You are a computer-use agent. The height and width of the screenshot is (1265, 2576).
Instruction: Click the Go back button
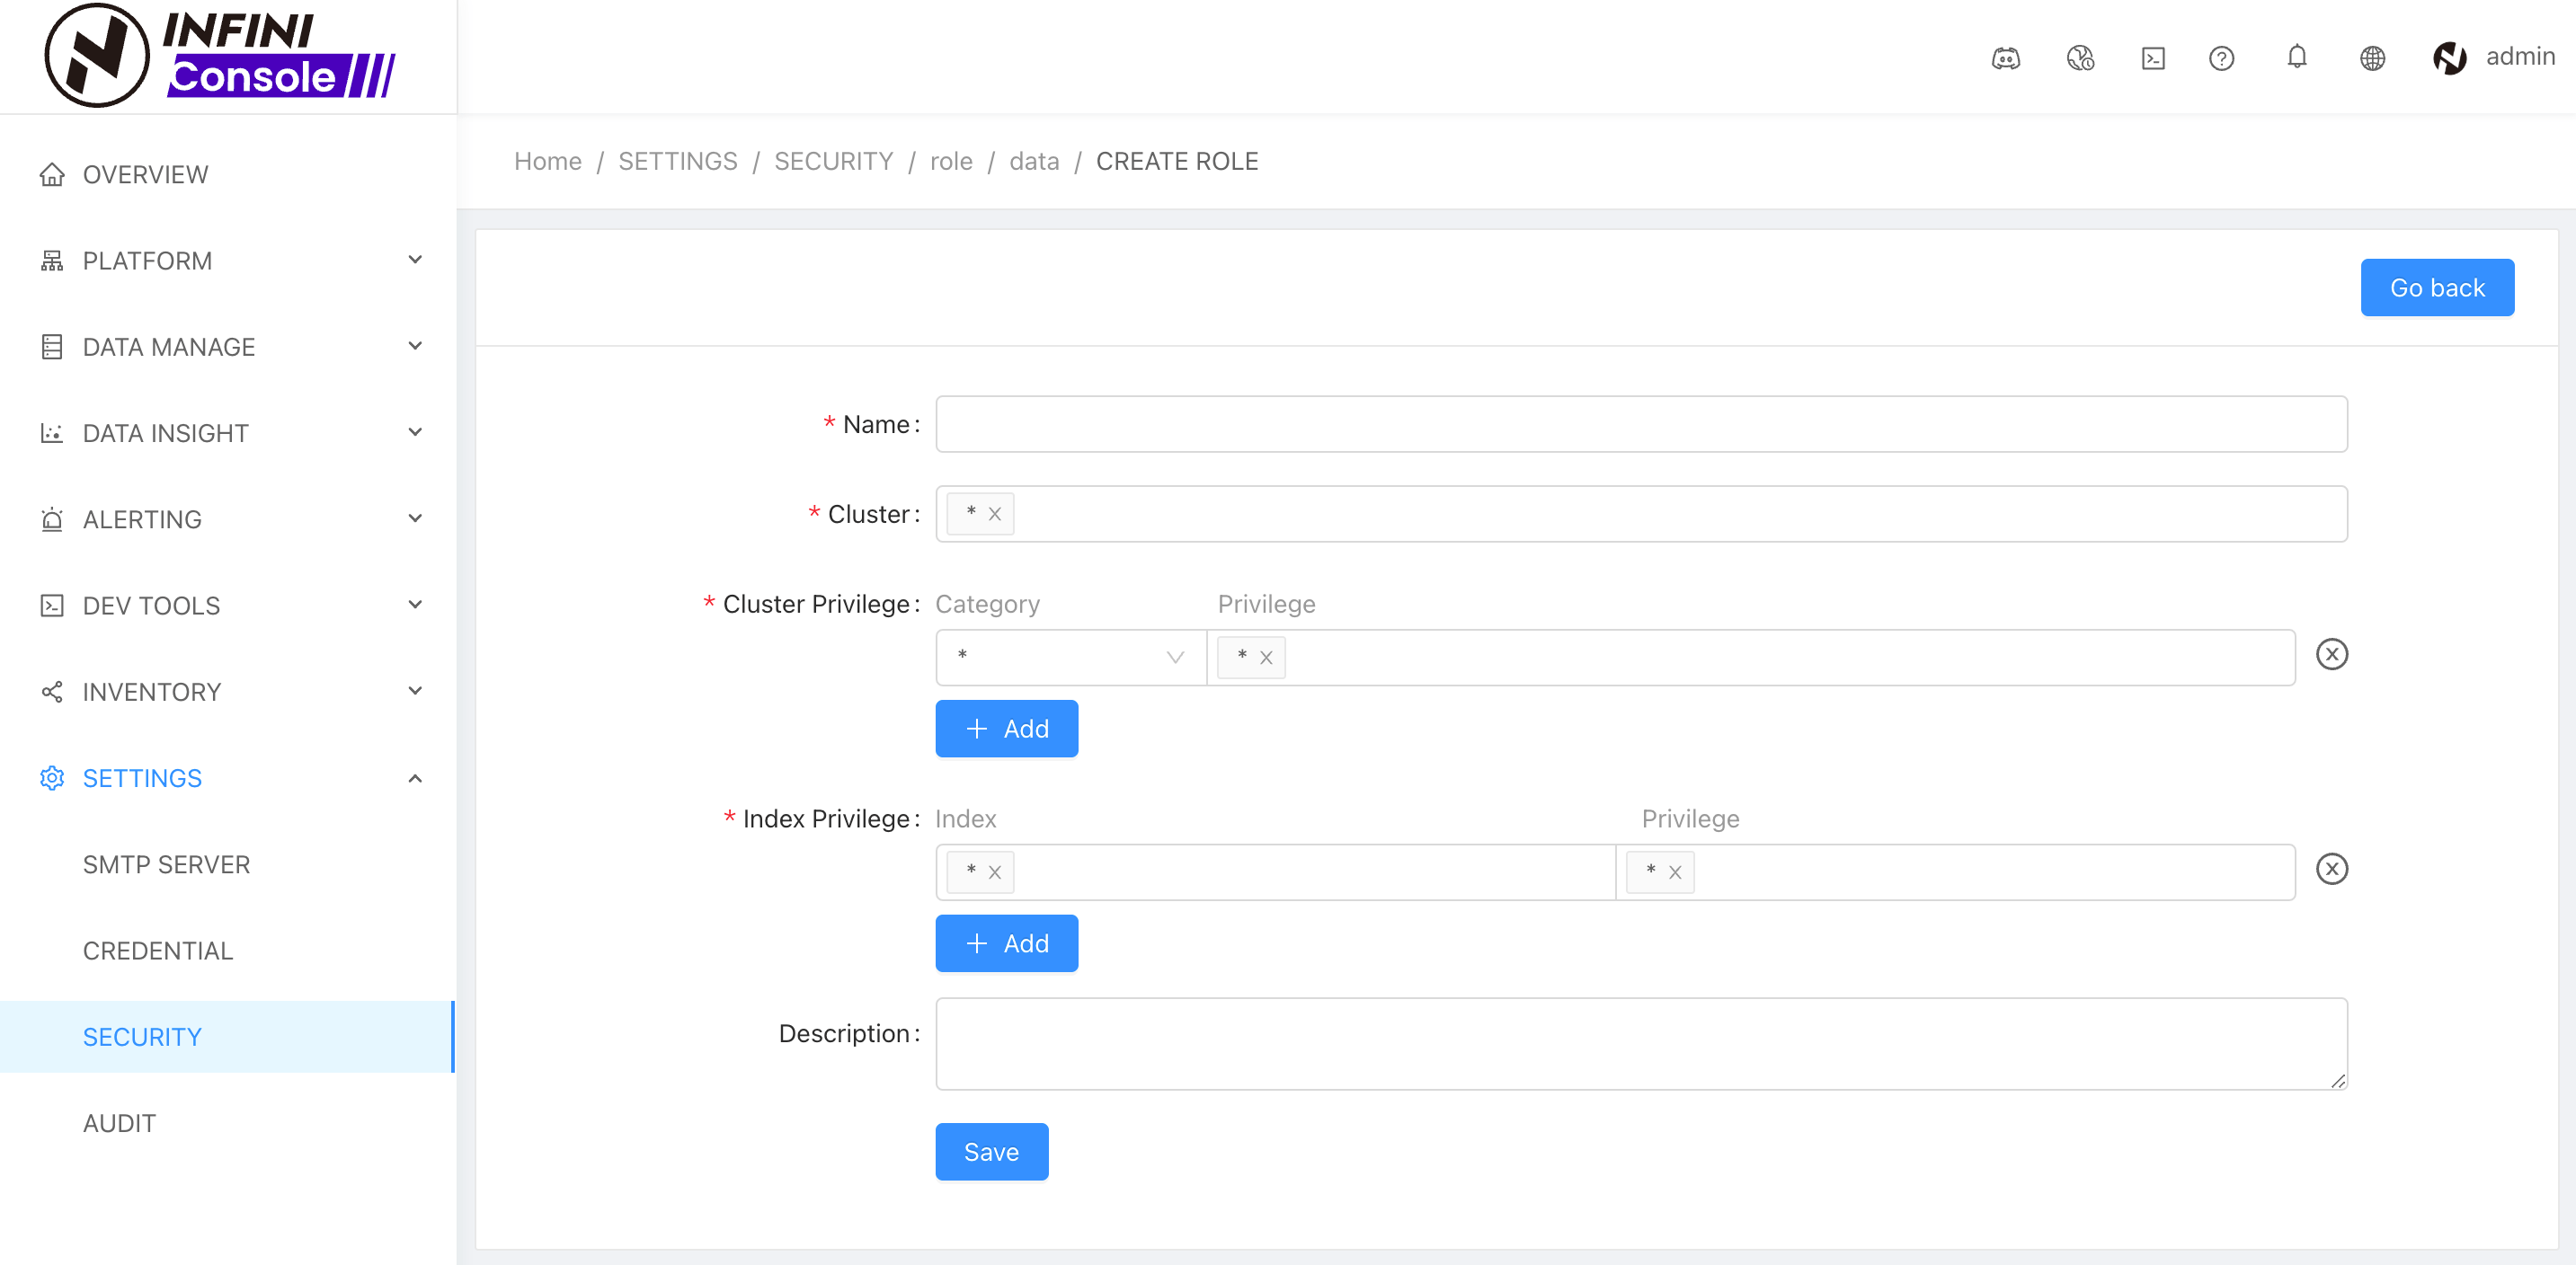(x=2436, y=287)
